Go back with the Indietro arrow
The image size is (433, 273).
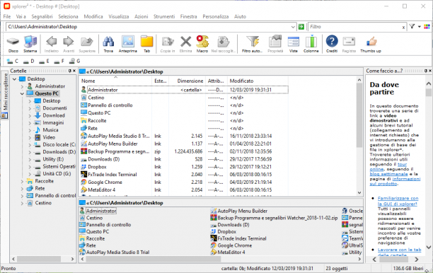coord(52,44)
